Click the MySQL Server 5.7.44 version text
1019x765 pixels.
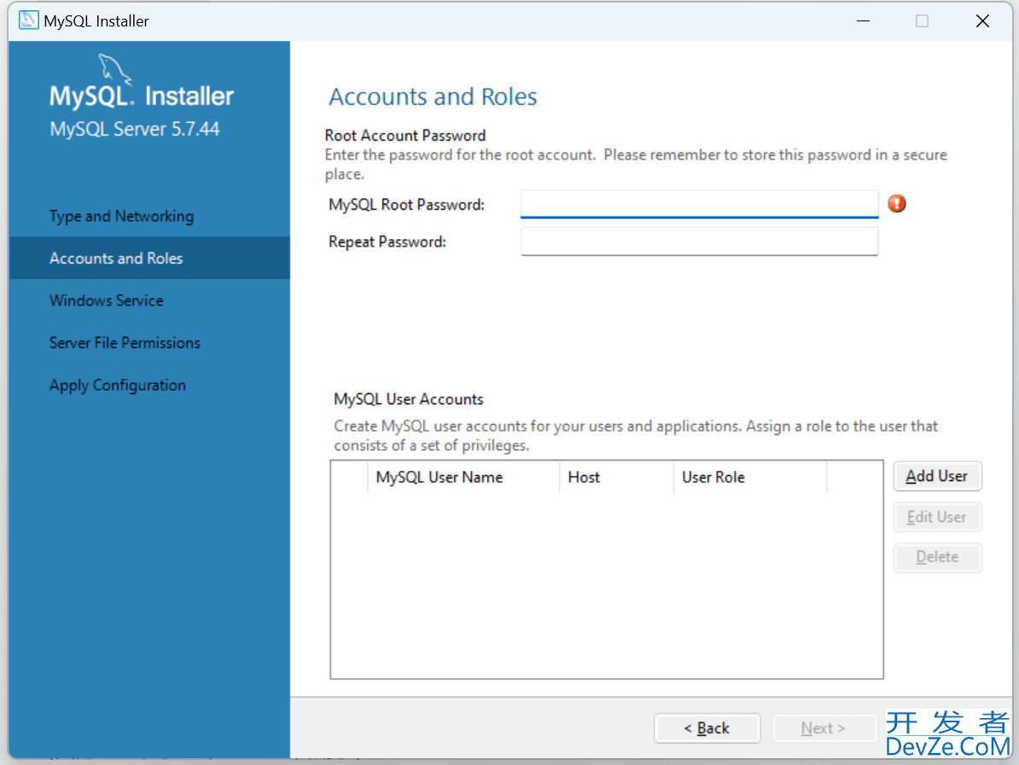point(135,129)
